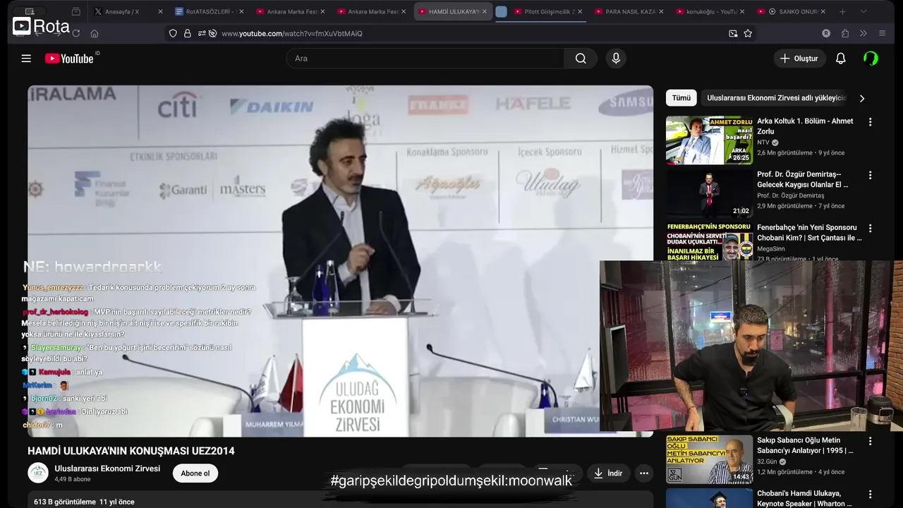Open Uluslararası Ekonomi Zirvesi channel name
Screen dimensions: 903x508
pyautogui.click(x=107, y=468)
